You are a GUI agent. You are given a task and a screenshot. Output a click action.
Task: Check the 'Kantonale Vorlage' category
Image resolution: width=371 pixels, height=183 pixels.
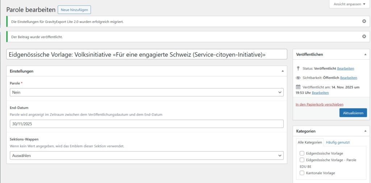click(302, 173)
